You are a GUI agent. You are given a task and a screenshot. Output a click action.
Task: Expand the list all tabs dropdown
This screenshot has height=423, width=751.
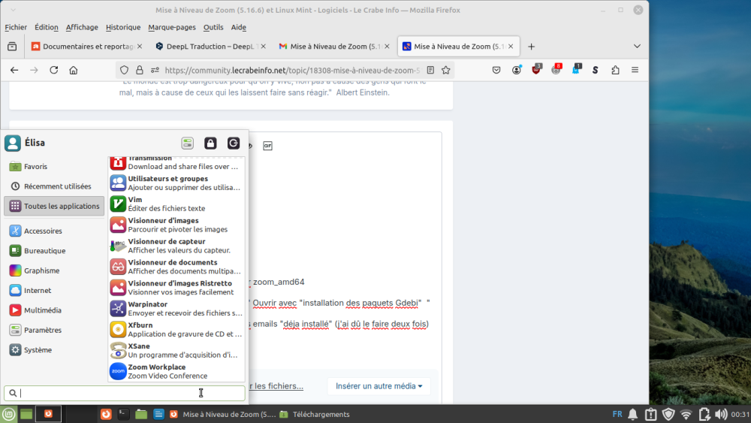637,47
